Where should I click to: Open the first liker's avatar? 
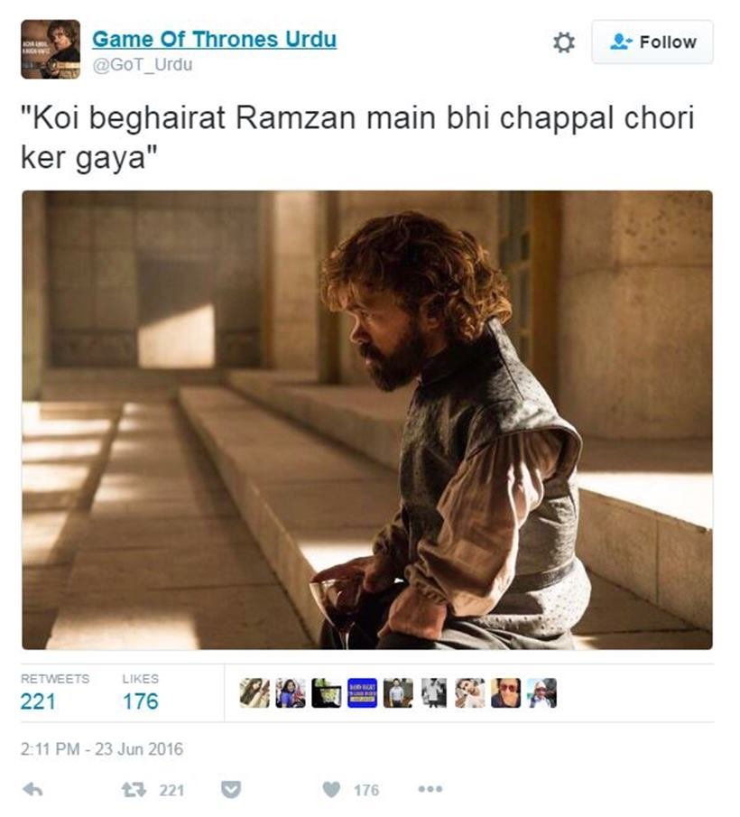pos(254,693)
